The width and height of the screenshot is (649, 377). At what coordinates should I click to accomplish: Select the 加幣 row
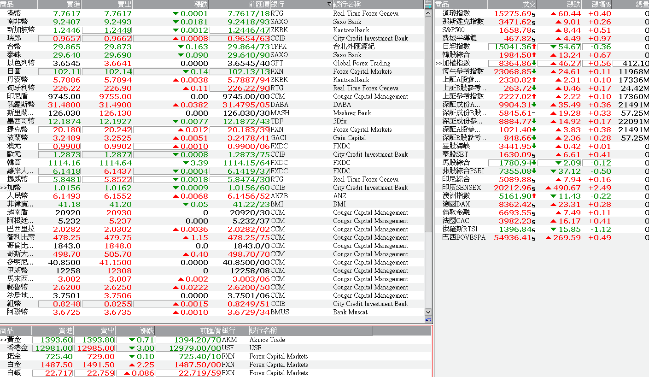(x=212, y=188)
